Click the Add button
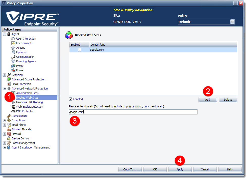The height and width of the screenshot is (180, 248). [x=208, y=100]
